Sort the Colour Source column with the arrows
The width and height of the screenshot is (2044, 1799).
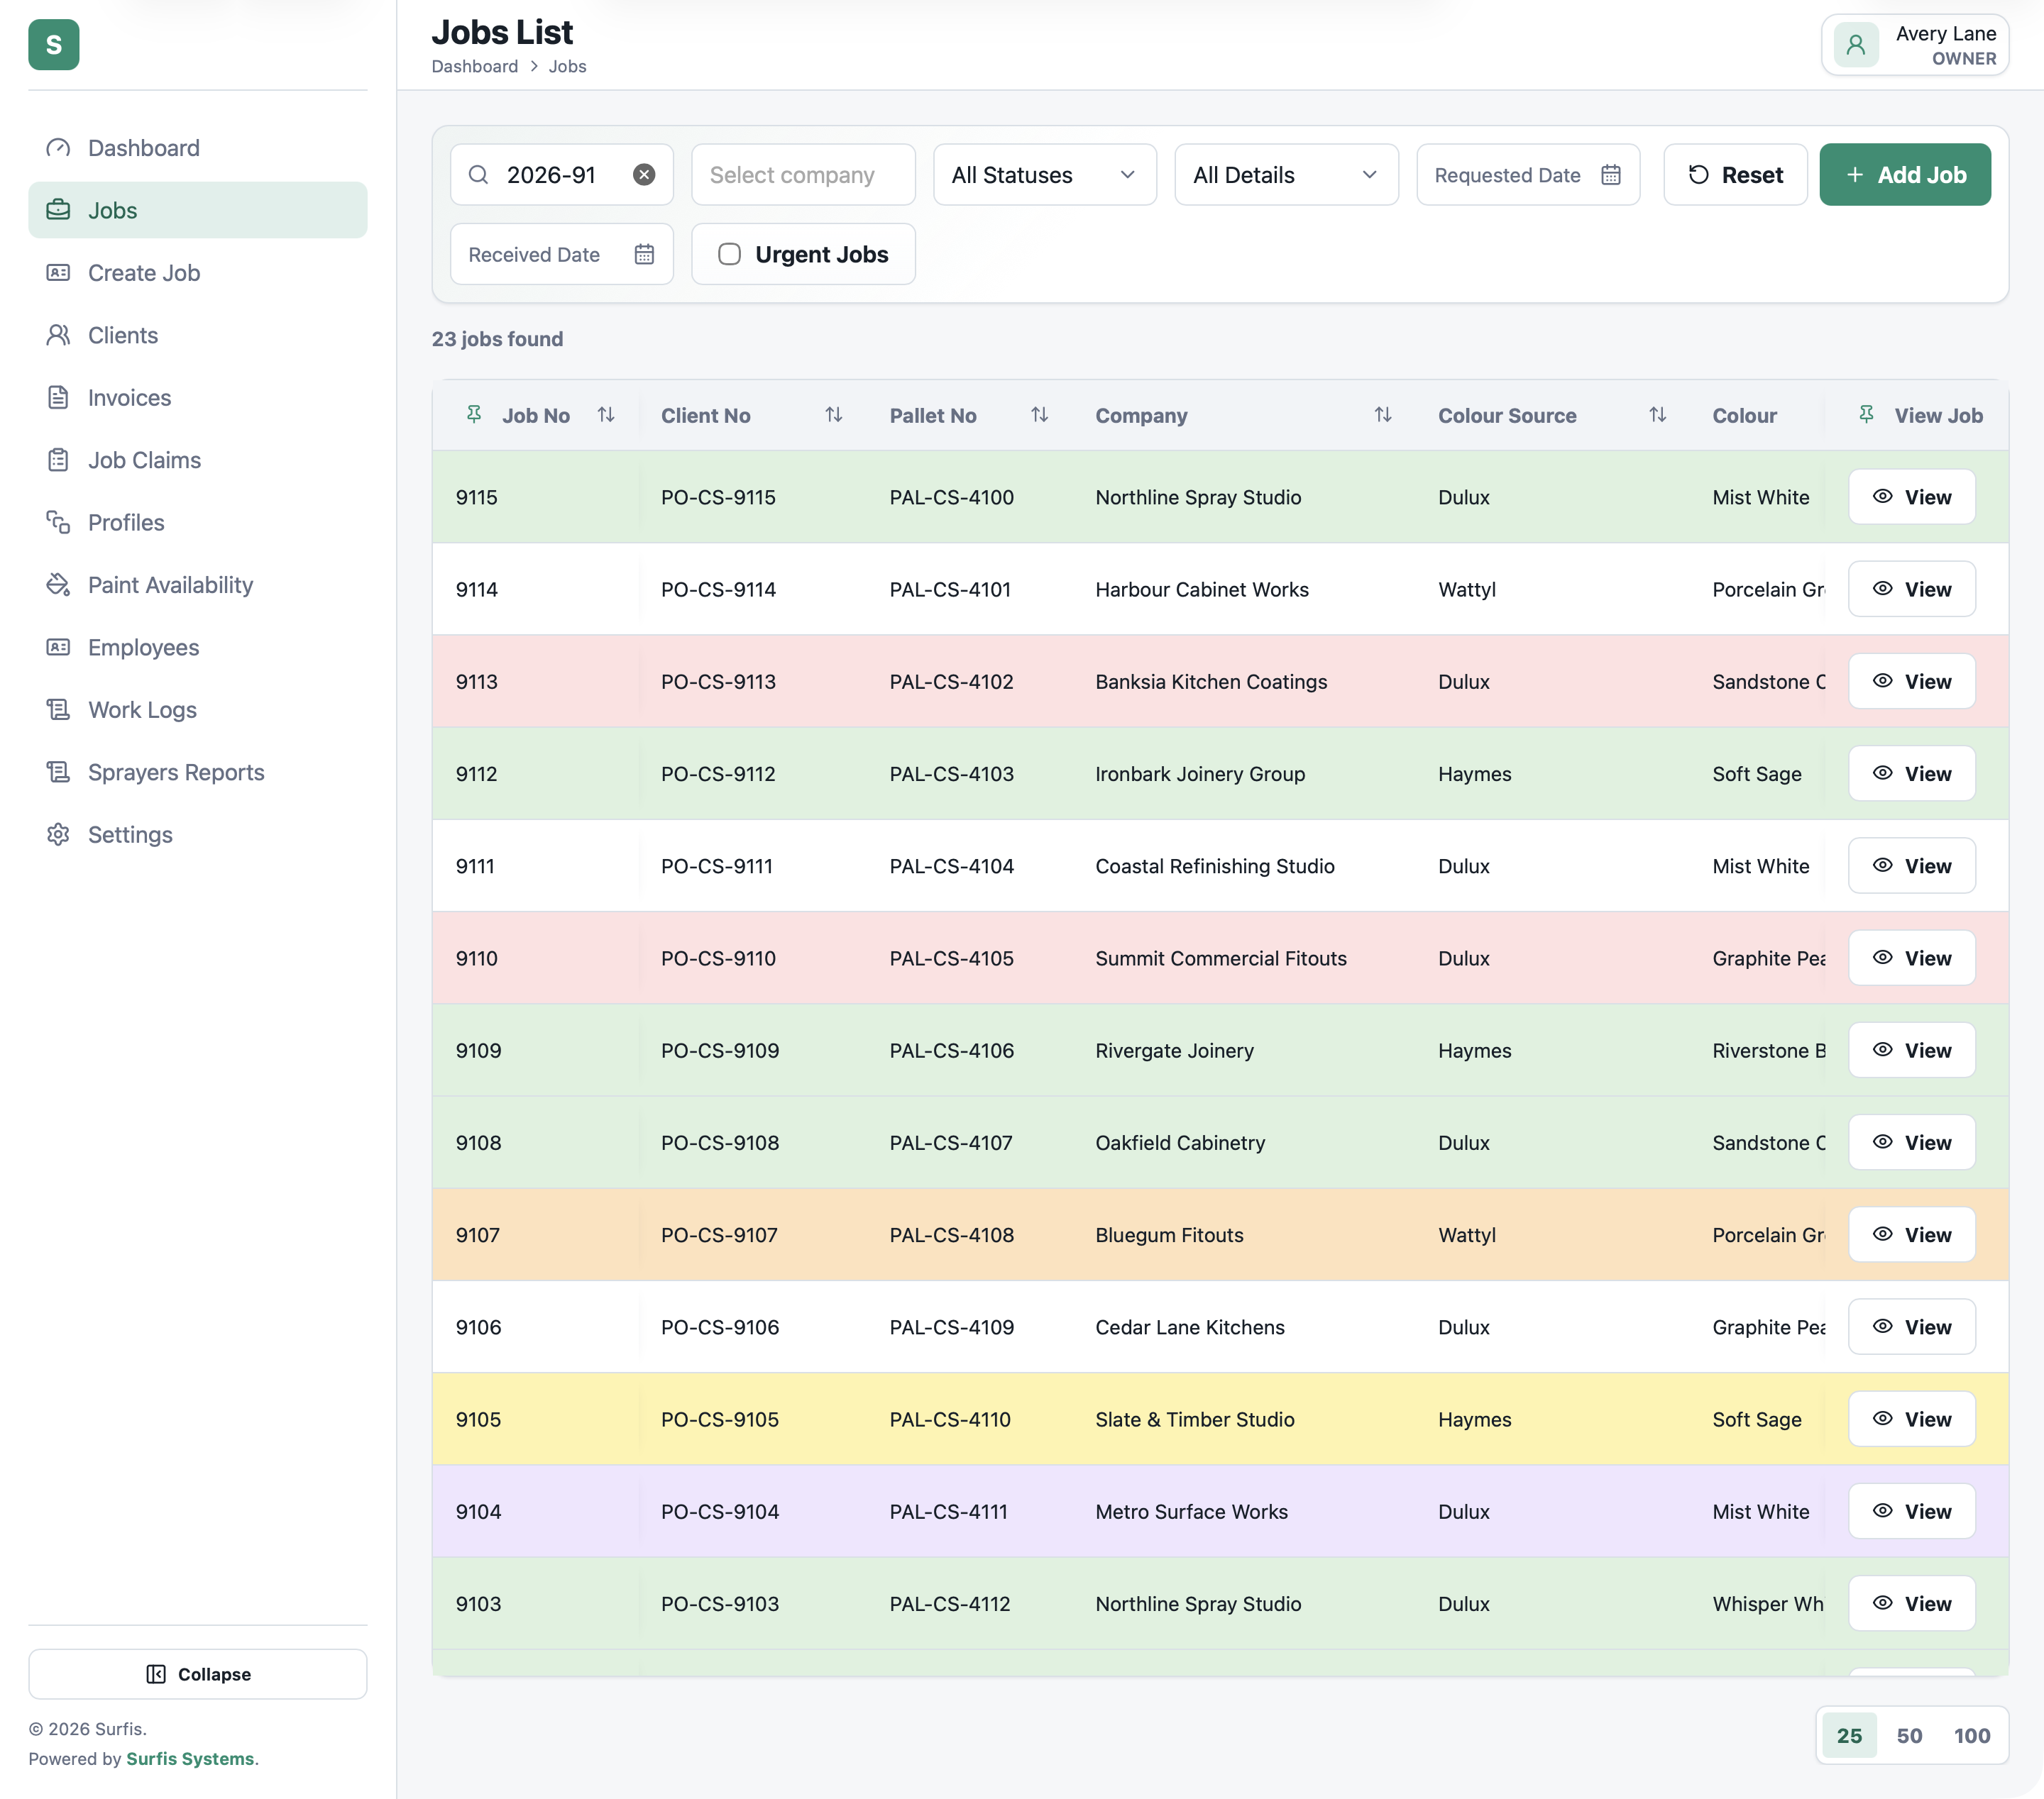[x=1657, y=415]
